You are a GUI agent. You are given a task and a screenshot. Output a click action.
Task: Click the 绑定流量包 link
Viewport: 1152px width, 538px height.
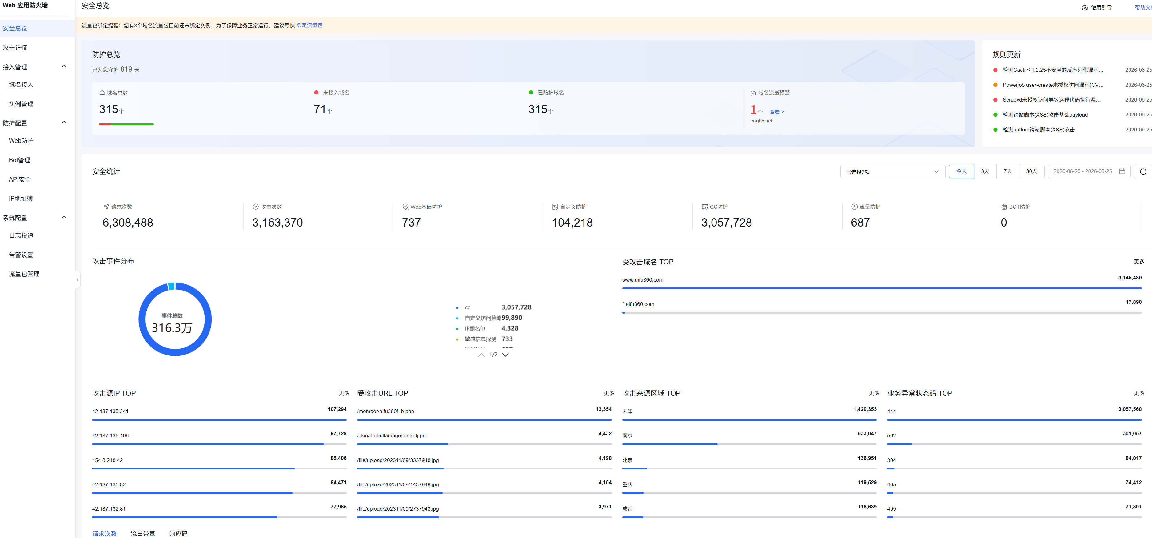[309, 26]
